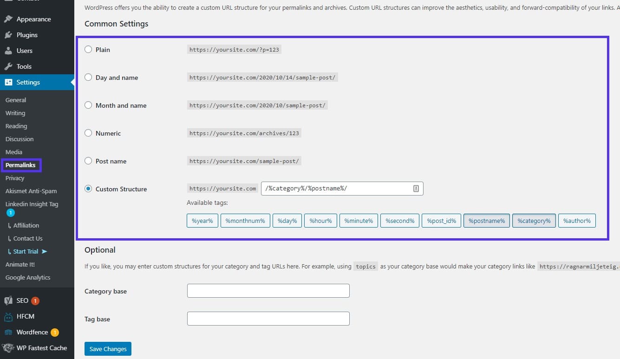
Task: Select the Post name permalink option
Action: 88,161
